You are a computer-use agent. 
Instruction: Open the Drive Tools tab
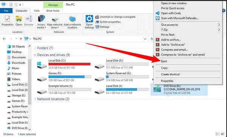pyautogui.click(x=53, y=11)
